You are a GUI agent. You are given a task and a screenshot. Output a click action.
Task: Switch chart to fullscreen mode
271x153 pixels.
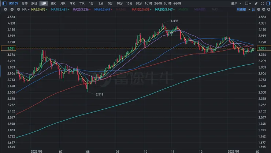pos(262,3)
